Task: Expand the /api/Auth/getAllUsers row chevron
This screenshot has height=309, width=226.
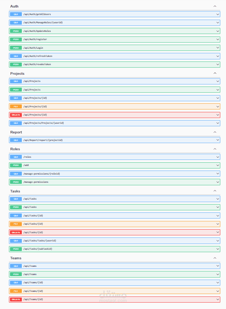Action: (x=218, y=14)
